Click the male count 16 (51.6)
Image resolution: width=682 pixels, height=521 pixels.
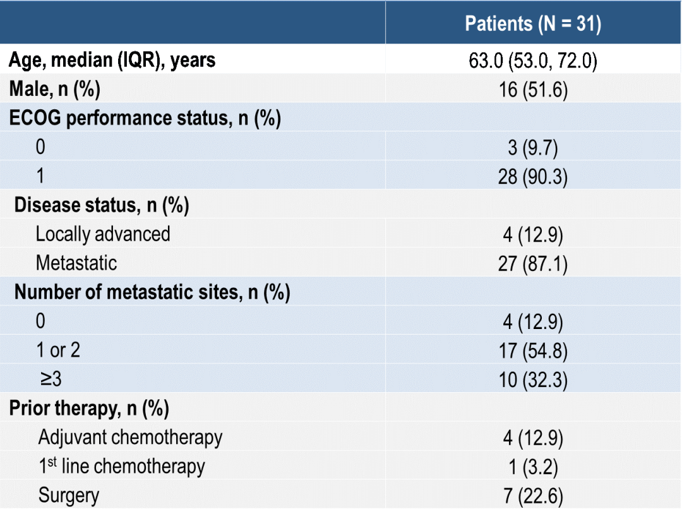[x=533, y=90]
